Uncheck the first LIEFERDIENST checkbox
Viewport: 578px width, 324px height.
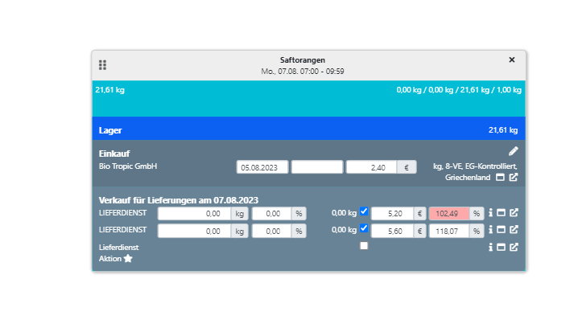coord(364,212)
